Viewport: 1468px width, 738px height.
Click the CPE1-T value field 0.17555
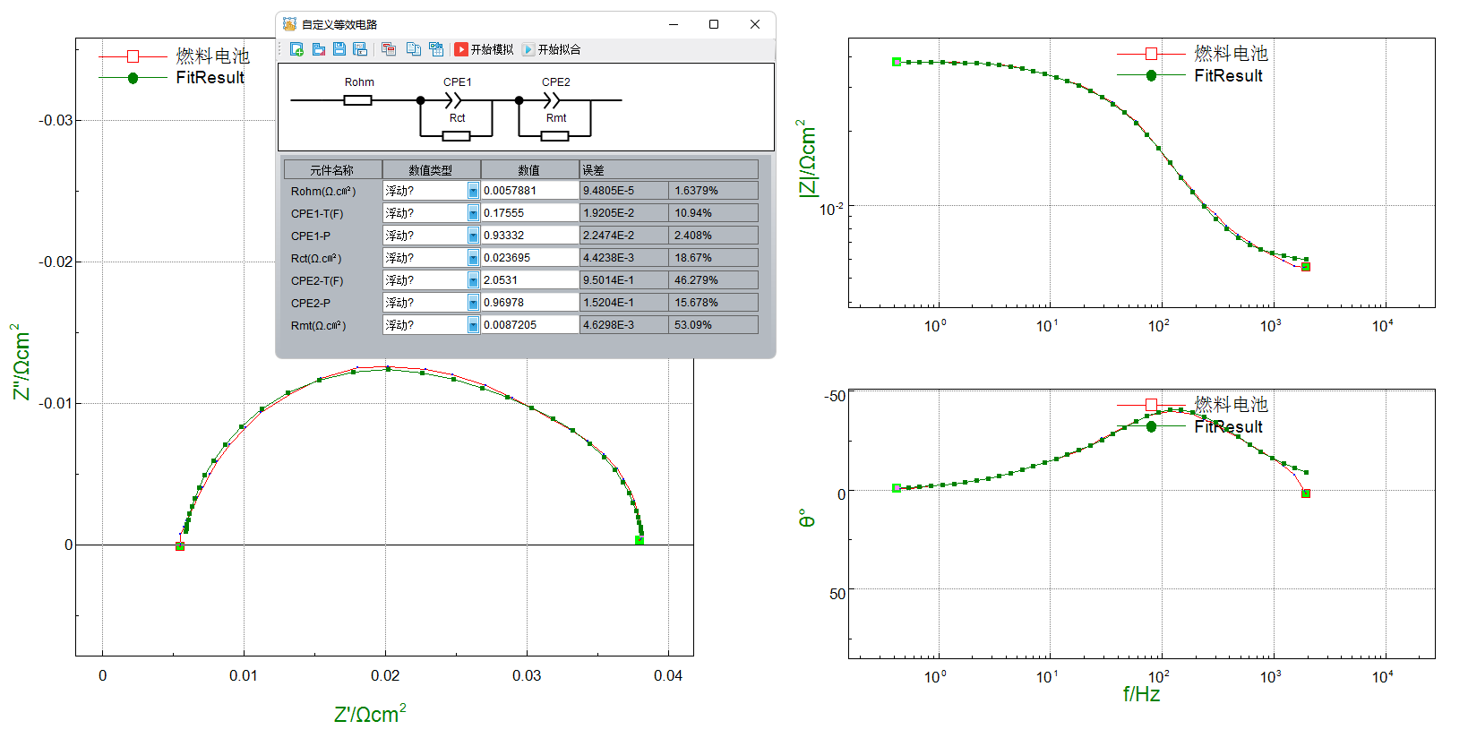pyautogui.click(x=530, y=213)
